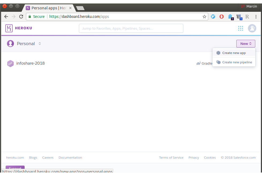Open the Terms of Service link
The height and width of the screenshot is (176, 262).
tap(171, 158)
